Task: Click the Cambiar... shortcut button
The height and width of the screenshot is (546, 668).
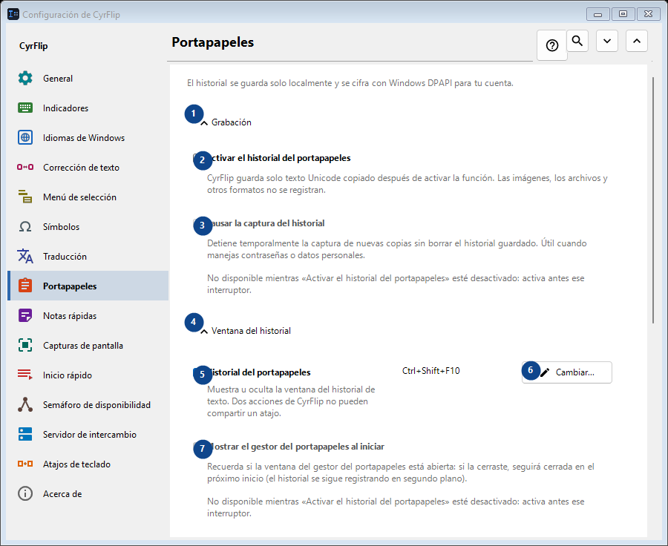Action: point(567,372)
